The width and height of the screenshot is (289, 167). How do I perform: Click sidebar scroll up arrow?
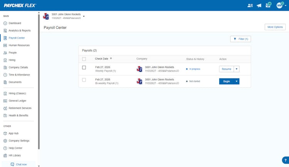click(x=39, y=13)
